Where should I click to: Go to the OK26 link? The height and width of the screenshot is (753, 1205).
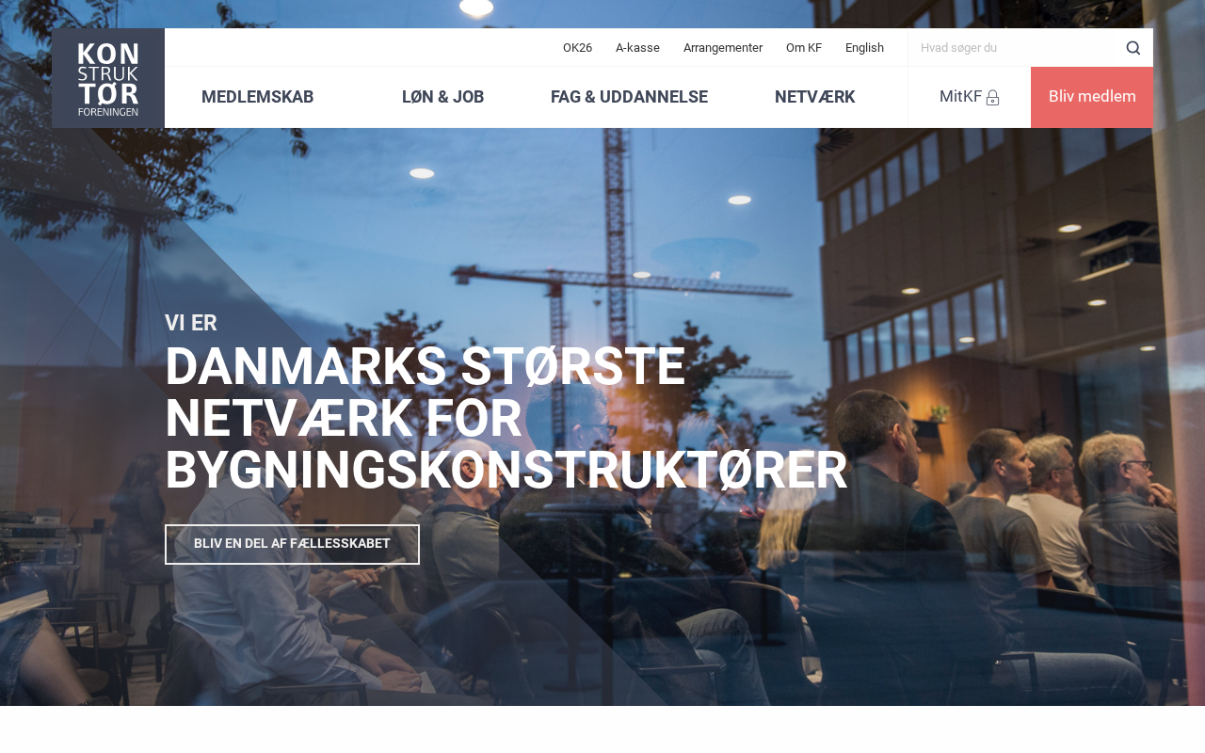point(577,48)
